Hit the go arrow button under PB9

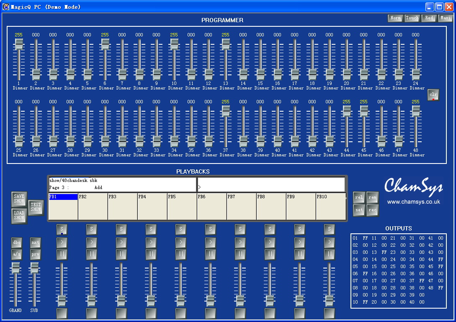tap(299, 242)
